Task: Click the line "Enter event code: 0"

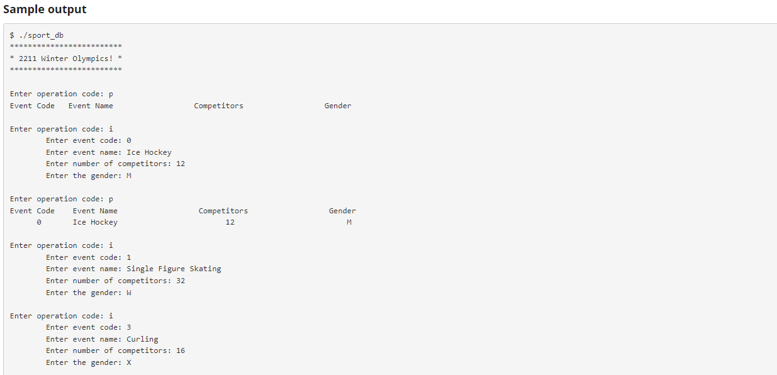Action: click(x=89, y=140)
